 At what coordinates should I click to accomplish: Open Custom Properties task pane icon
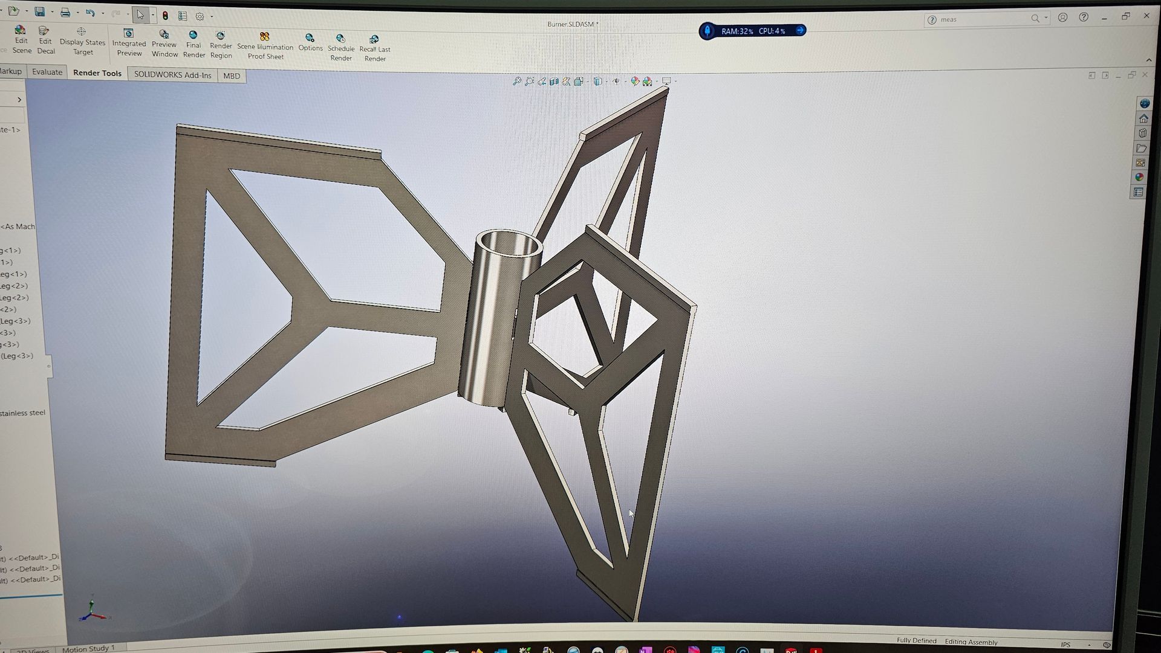click(1138, 192)
